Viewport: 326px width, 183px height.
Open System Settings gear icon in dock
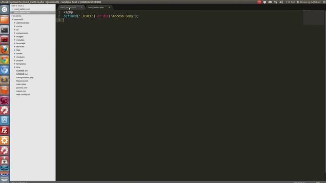5,140
